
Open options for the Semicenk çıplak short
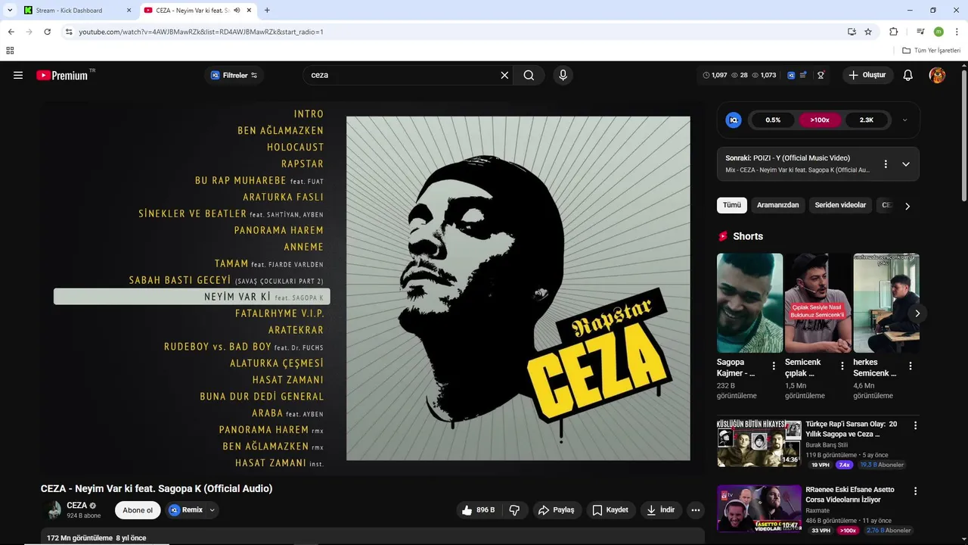pyautogui.click(x=842, y=366)
